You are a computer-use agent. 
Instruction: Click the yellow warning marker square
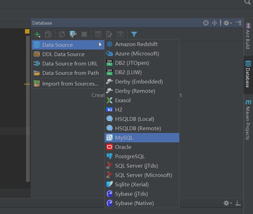(27, 31)
